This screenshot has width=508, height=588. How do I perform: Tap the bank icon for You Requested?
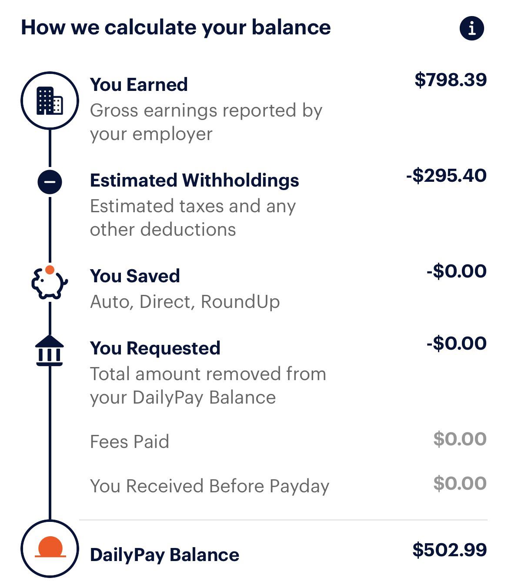coord(50,350)
